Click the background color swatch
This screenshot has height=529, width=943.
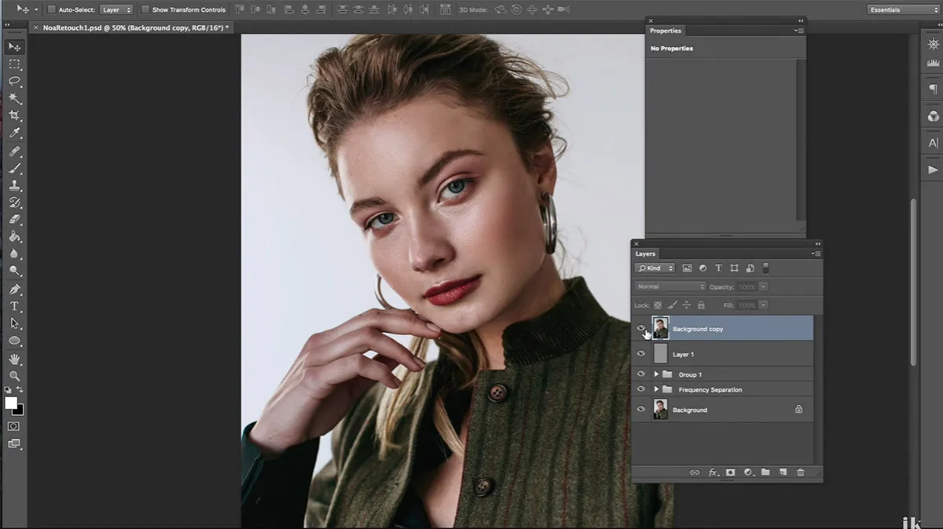[x=20, y=410]
